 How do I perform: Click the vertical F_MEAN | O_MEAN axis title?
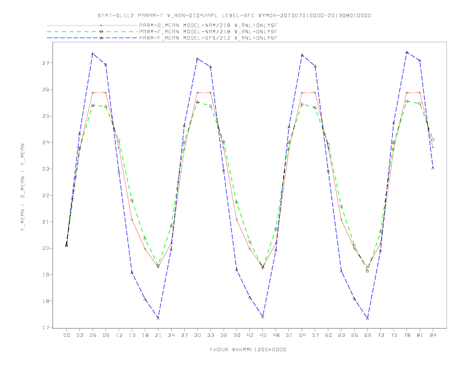[23, 187]
